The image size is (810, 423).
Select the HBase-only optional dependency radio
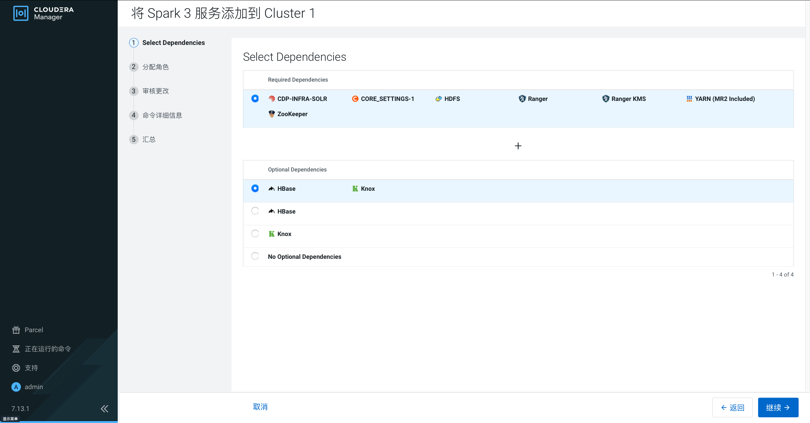tap(255, 211)
